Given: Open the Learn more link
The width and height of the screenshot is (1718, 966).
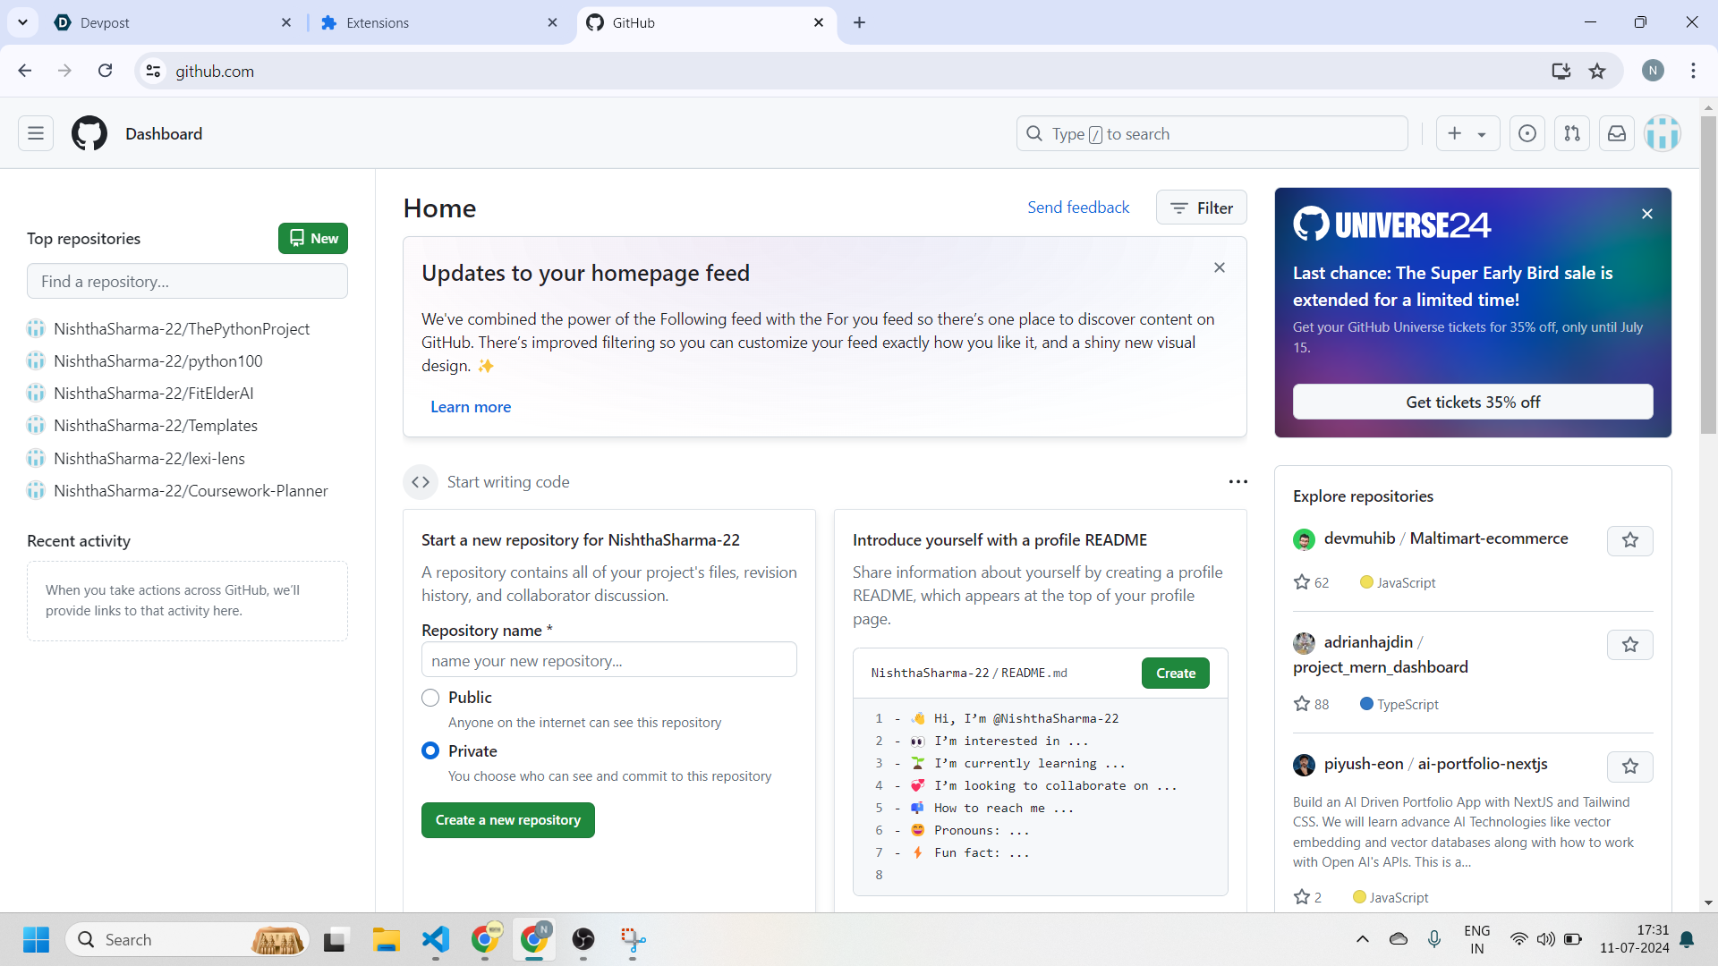Looking at the screenshot, I should click(471, 407).
